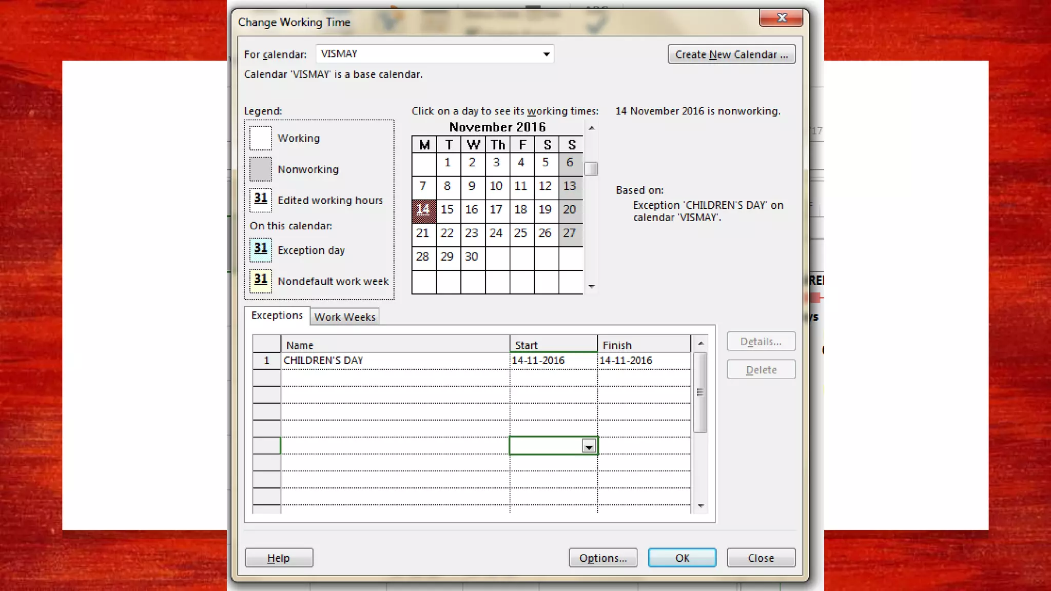Click the calendar month scrollbar thumb

point(591,169)
